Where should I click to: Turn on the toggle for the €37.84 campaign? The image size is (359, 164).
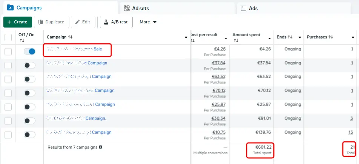[29, 66]
